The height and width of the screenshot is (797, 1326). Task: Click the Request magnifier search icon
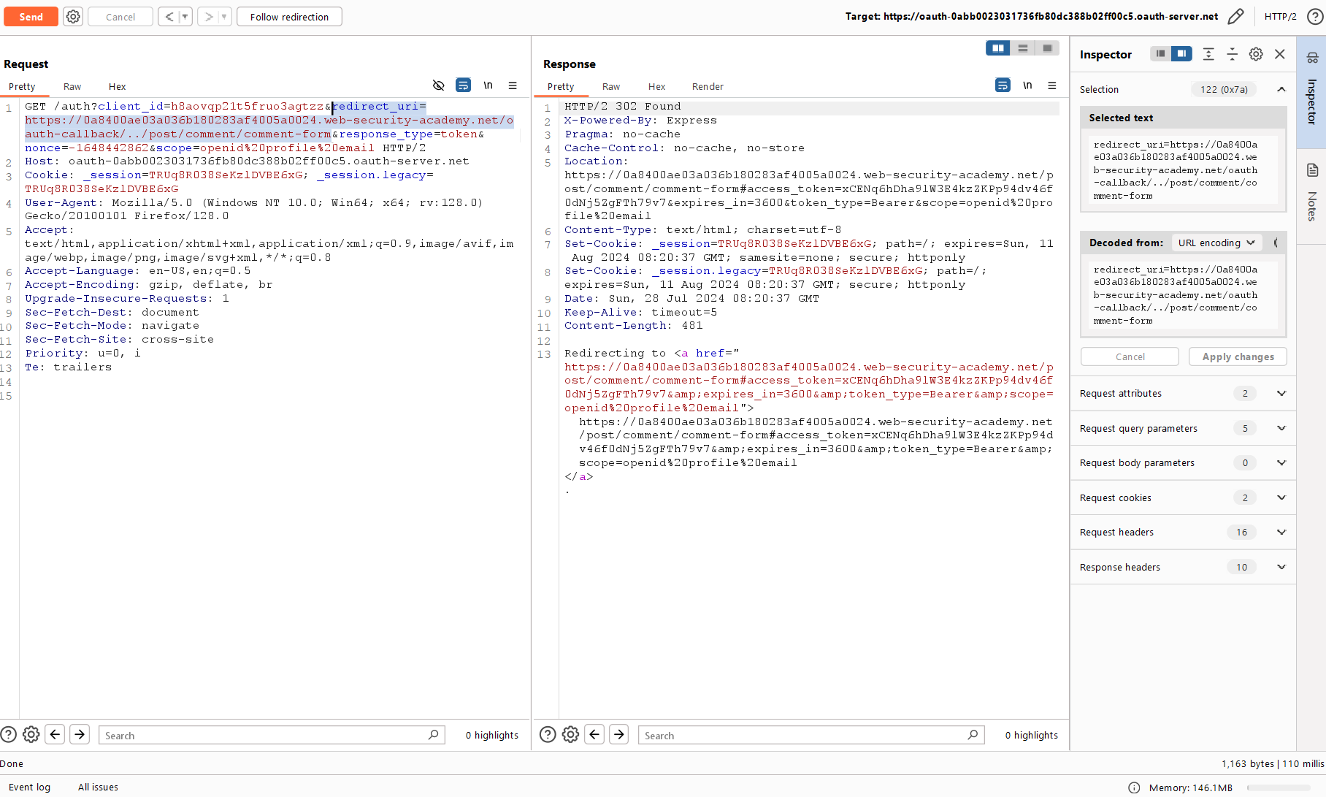[x=433, y=735]
